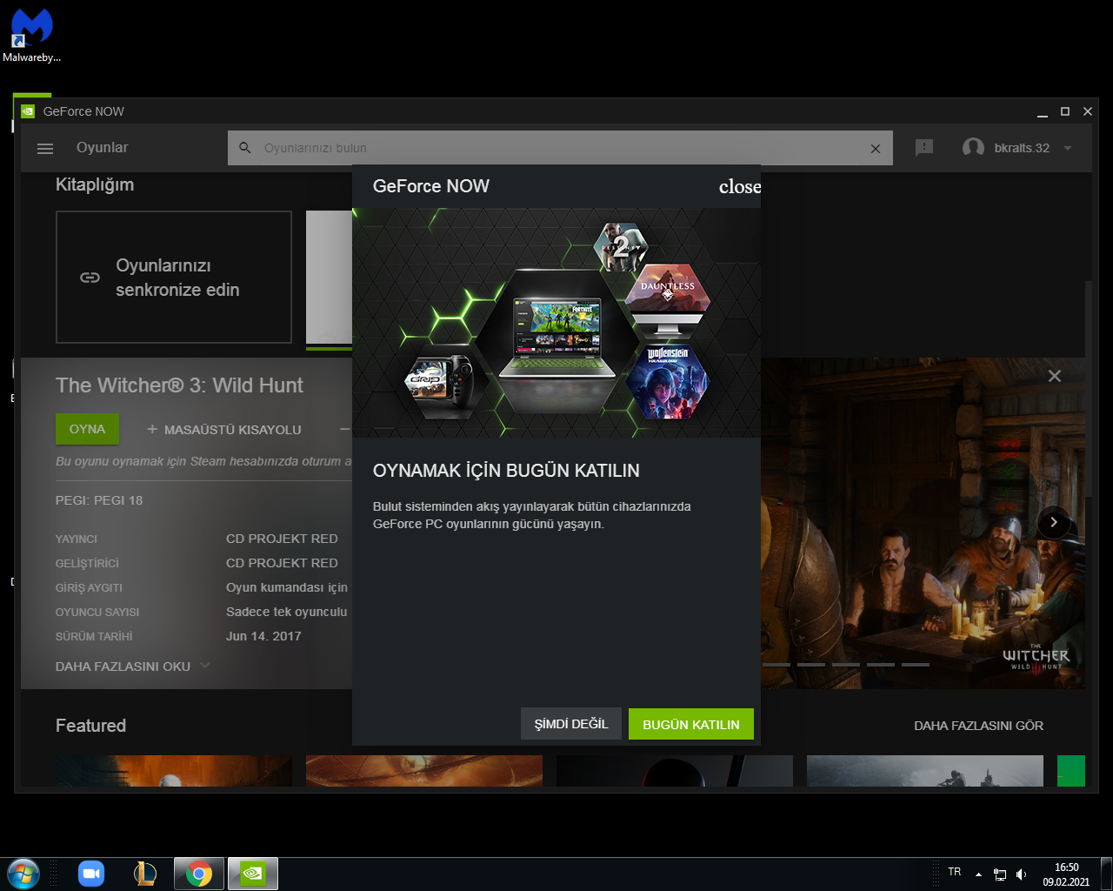Click the GeForce NOW title bar logo

[x=28, y=111]
